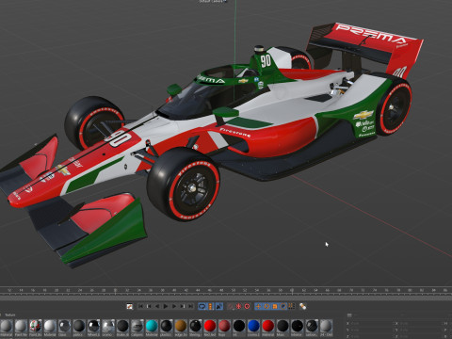Screen dimensions: 452x339
Task: Select the brown material thumbnail
Action: pos(181,326)
